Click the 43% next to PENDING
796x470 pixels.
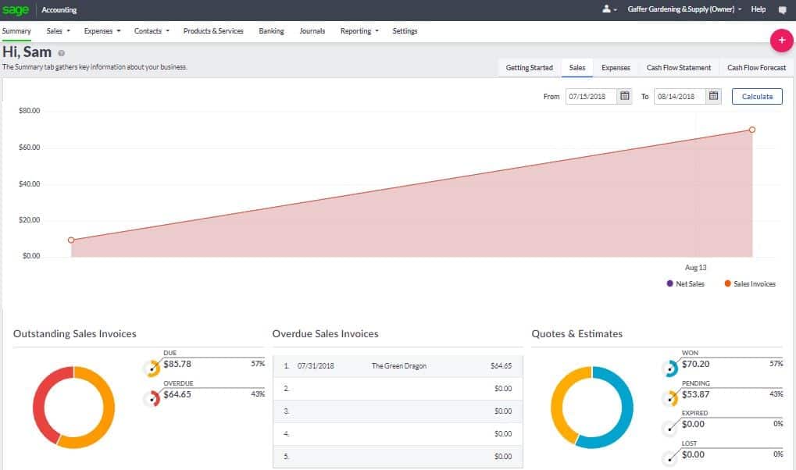click(776, 393)
